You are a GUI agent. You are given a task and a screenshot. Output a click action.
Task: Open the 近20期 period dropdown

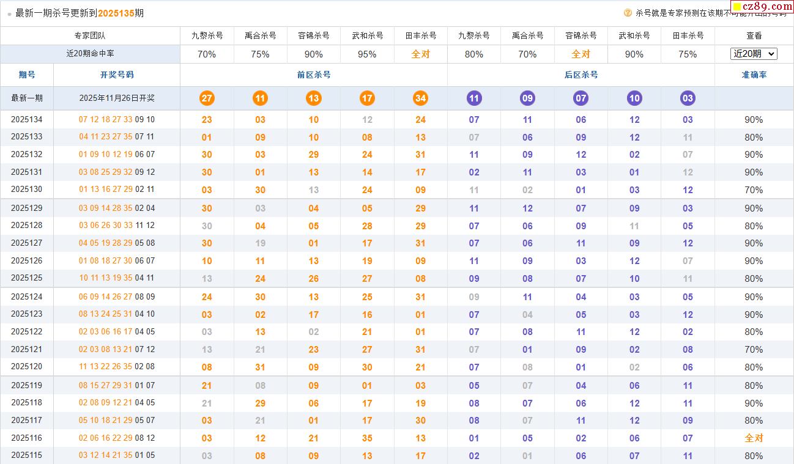coord(754,54)
